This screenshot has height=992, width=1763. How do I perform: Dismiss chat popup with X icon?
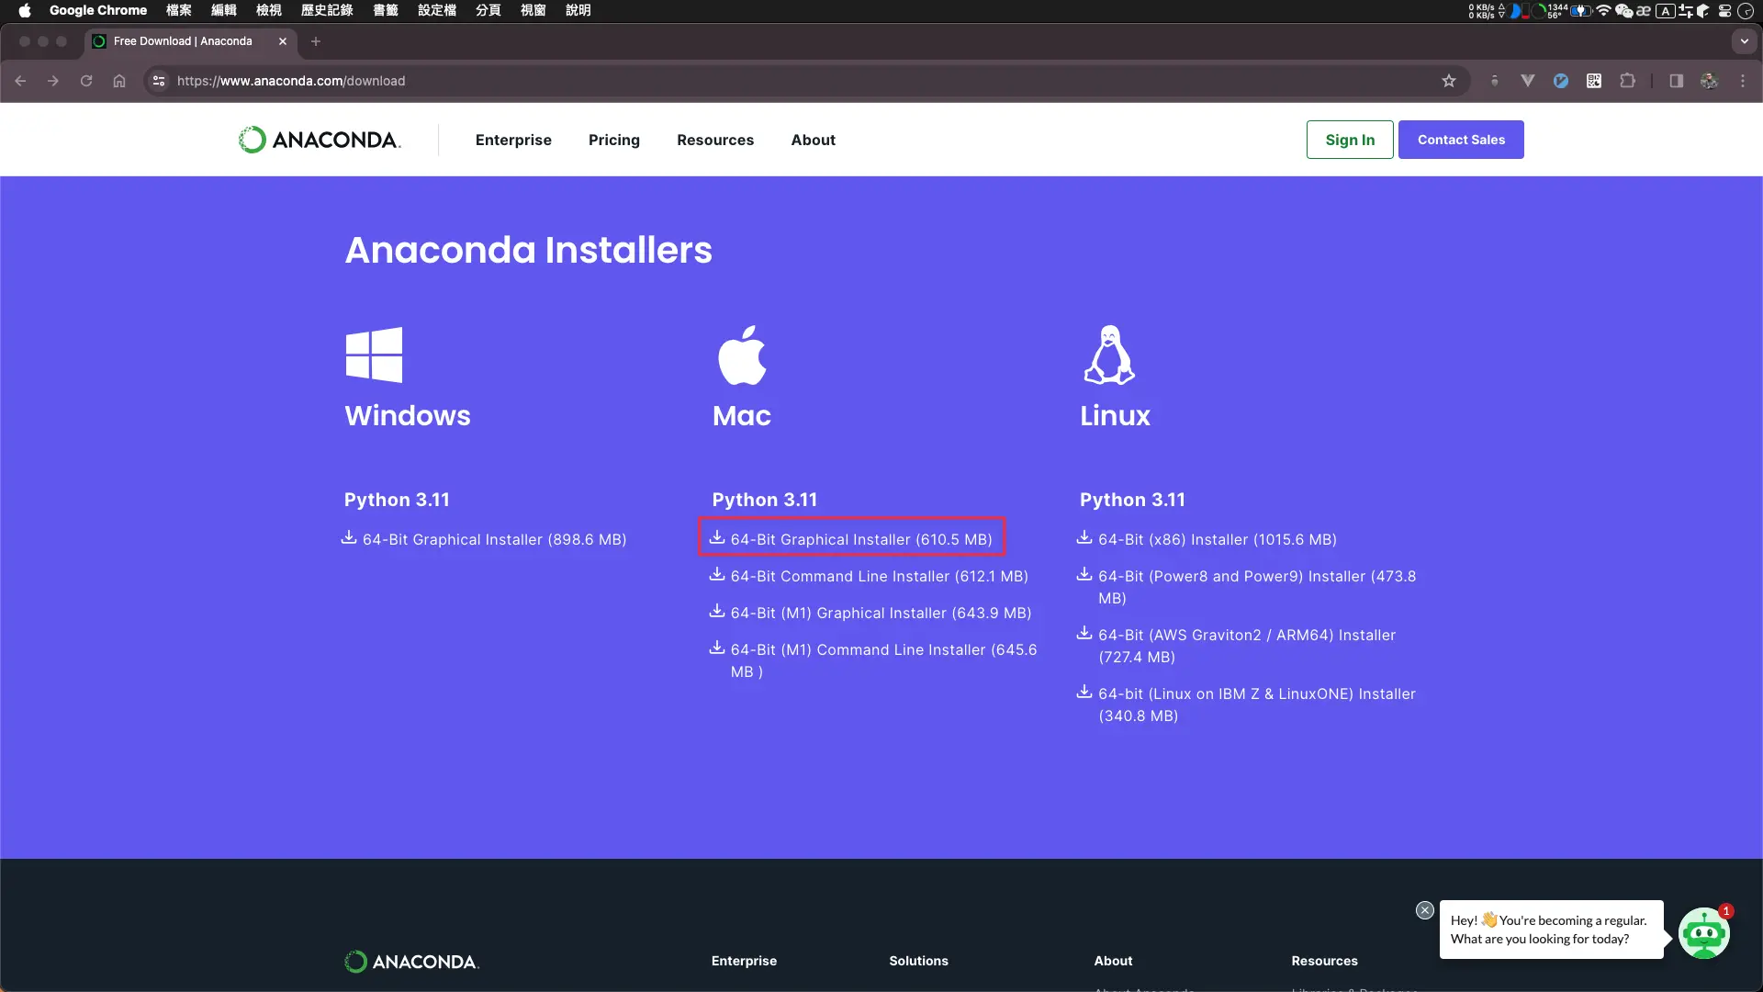click(x=1424, y=910)
